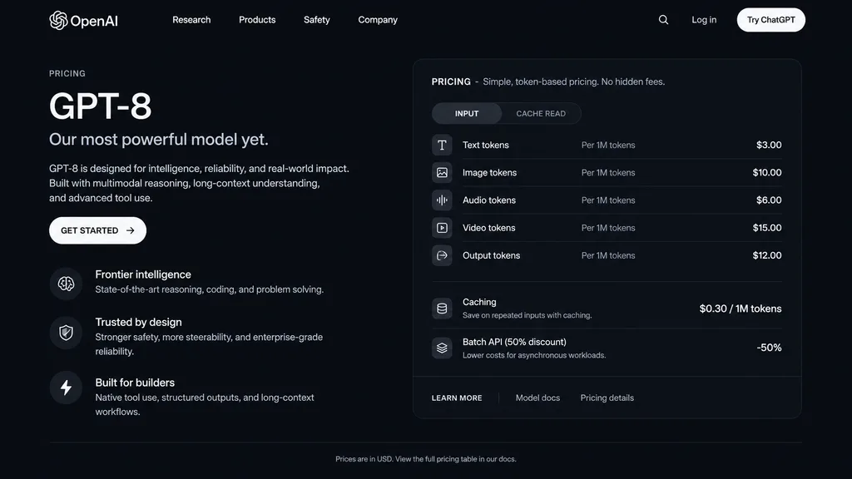Switch pricing to the INPUT tab
Image resolution: width=852 pixels, height=479 pixels.
(467, 113)
